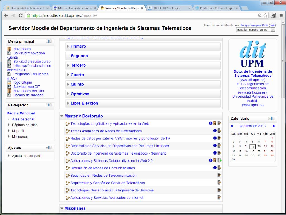286x215 pixels.
Task: Open the Preguntas Frecuentes (FAQ) link
Action: 28,76
